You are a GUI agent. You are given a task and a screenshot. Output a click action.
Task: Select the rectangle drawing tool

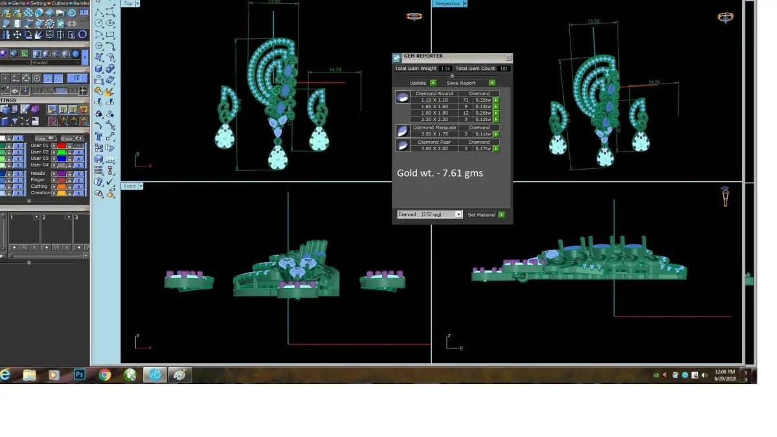tap(110, 34)
